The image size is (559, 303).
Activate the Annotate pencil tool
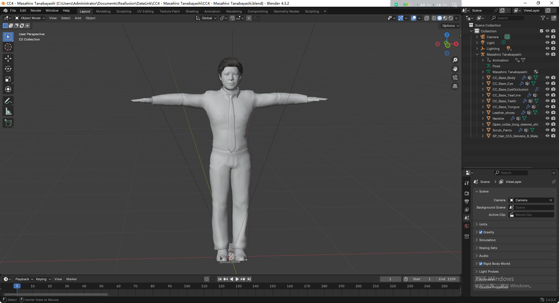[8, 101]
